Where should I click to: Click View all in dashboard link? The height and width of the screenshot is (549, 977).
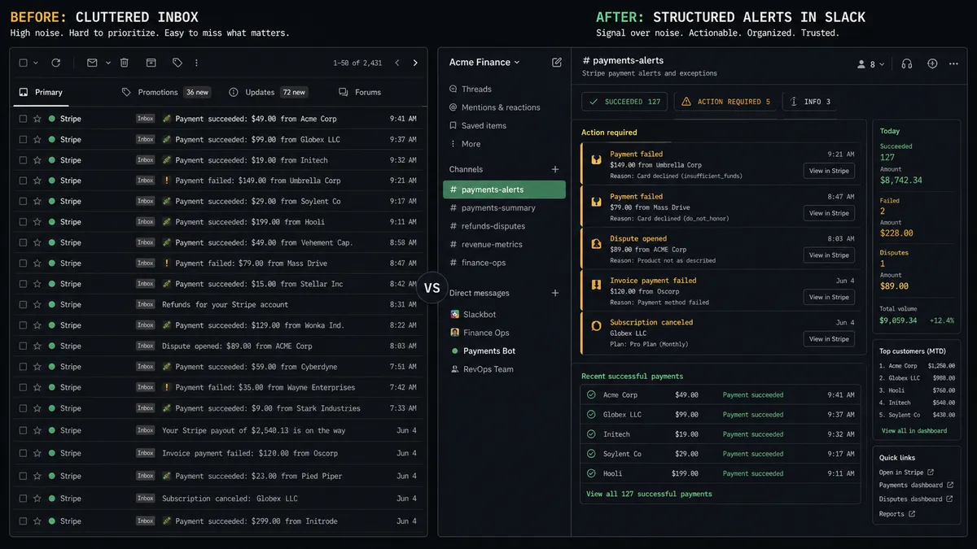pyautogui.click(x=914, y=430)
